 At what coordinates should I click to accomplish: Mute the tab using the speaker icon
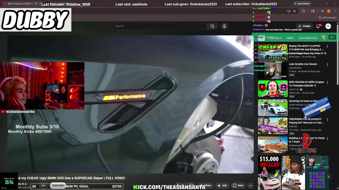36,4
